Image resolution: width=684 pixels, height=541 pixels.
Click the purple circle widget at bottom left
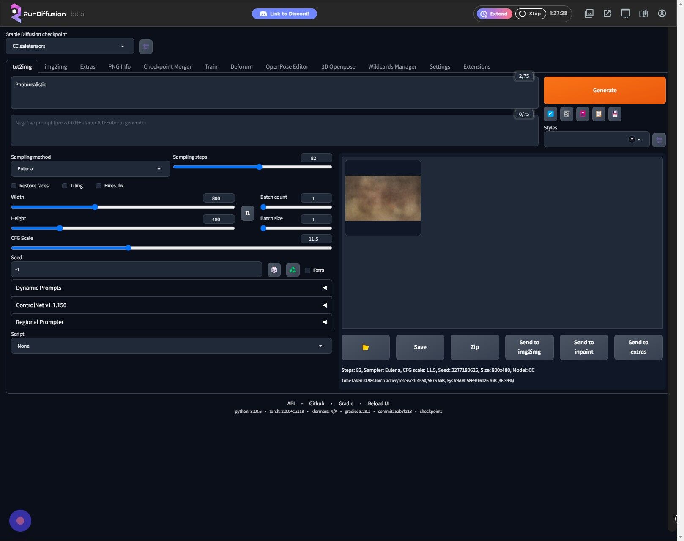20,521
